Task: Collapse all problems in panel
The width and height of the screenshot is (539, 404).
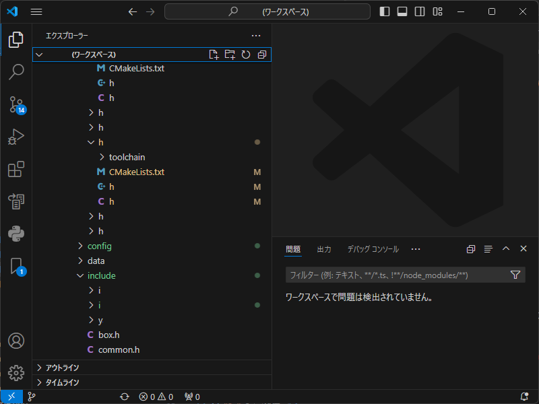Action: [470, 249]
